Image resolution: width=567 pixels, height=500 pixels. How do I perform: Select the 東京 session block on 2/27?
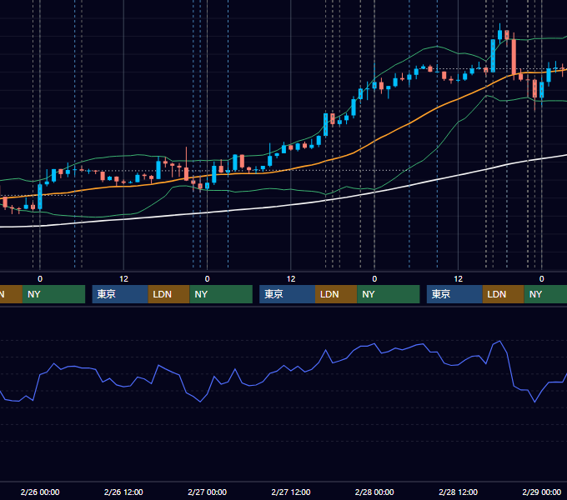point(288,294)
